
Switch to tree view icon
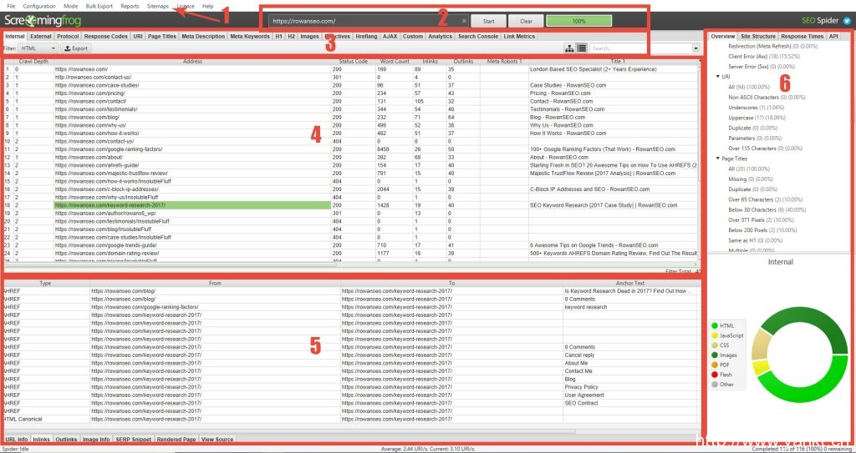pyautogui.click(x=569, y=48)
